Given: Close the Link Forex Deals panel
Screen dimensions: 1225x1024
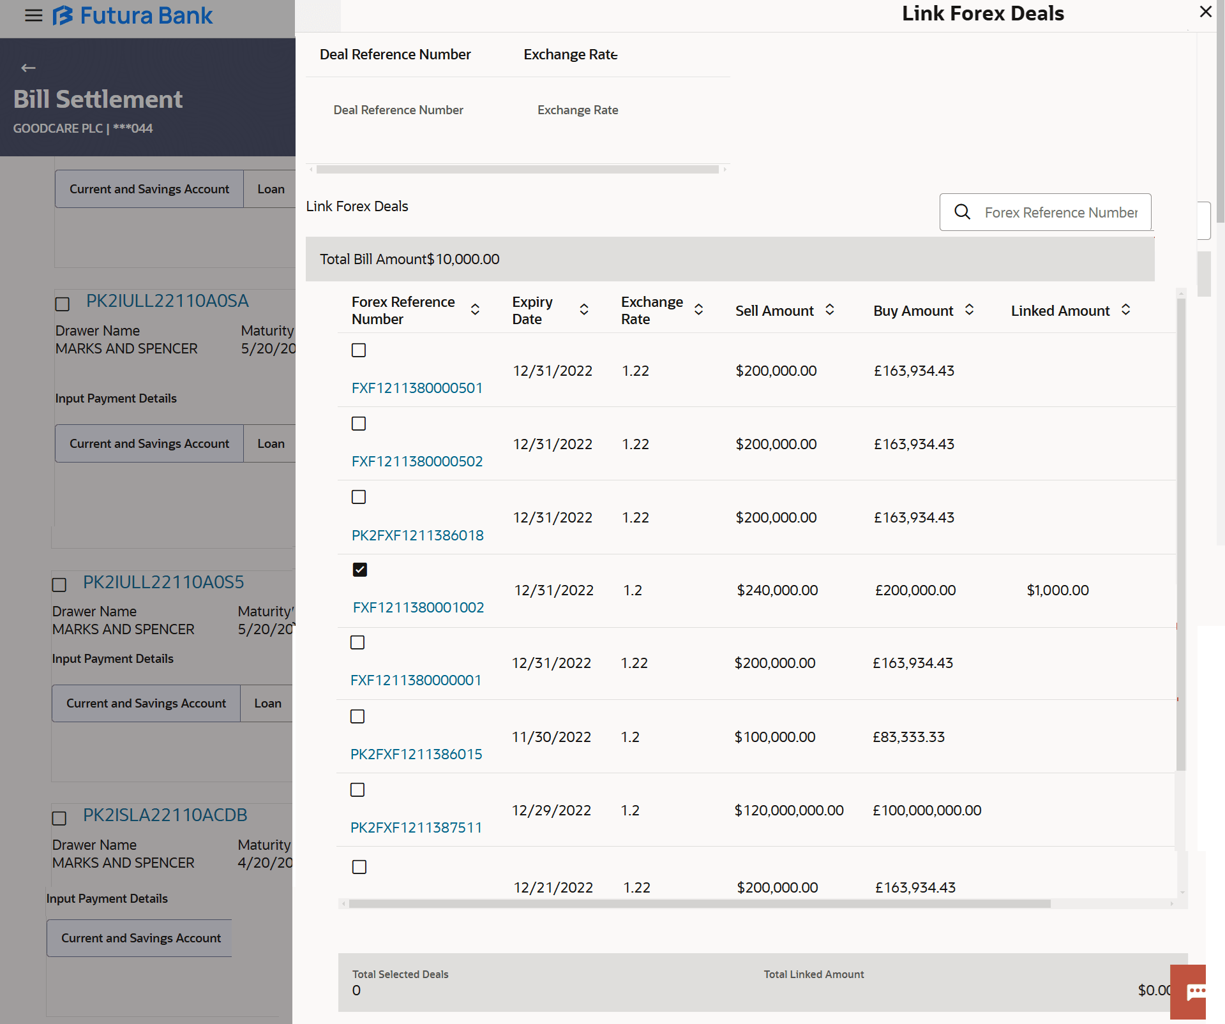Looking at the screenshot, I should point(1205,12).
